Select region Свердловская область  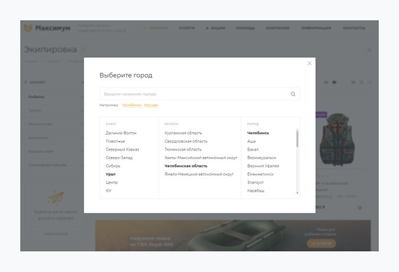[x=186, y=141]
